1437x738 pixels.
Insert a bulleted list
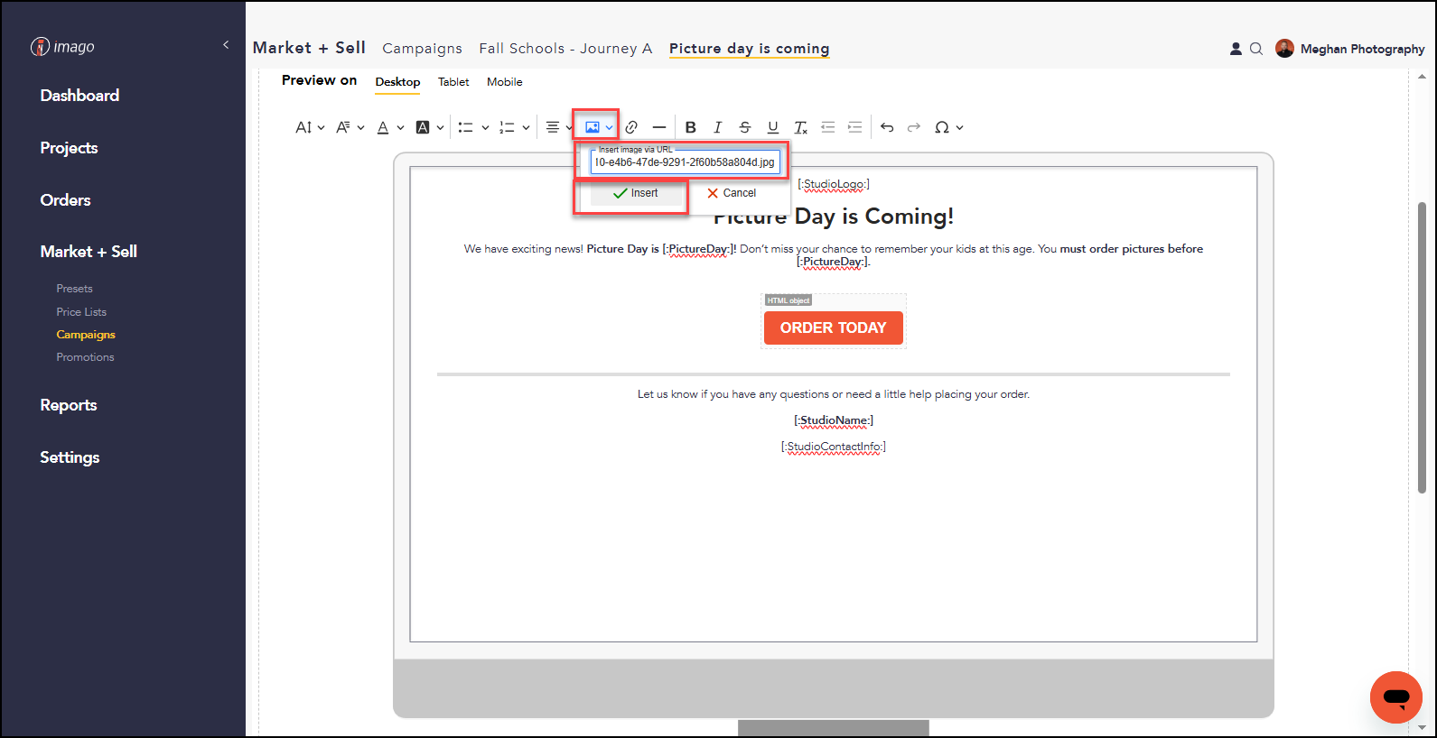click(465, 127)
